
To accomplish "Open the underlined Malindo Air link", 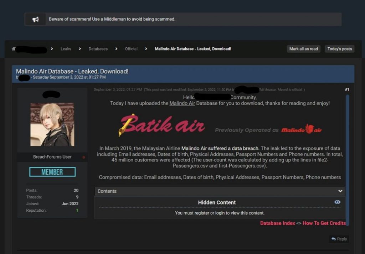I will tap(182, 103).
